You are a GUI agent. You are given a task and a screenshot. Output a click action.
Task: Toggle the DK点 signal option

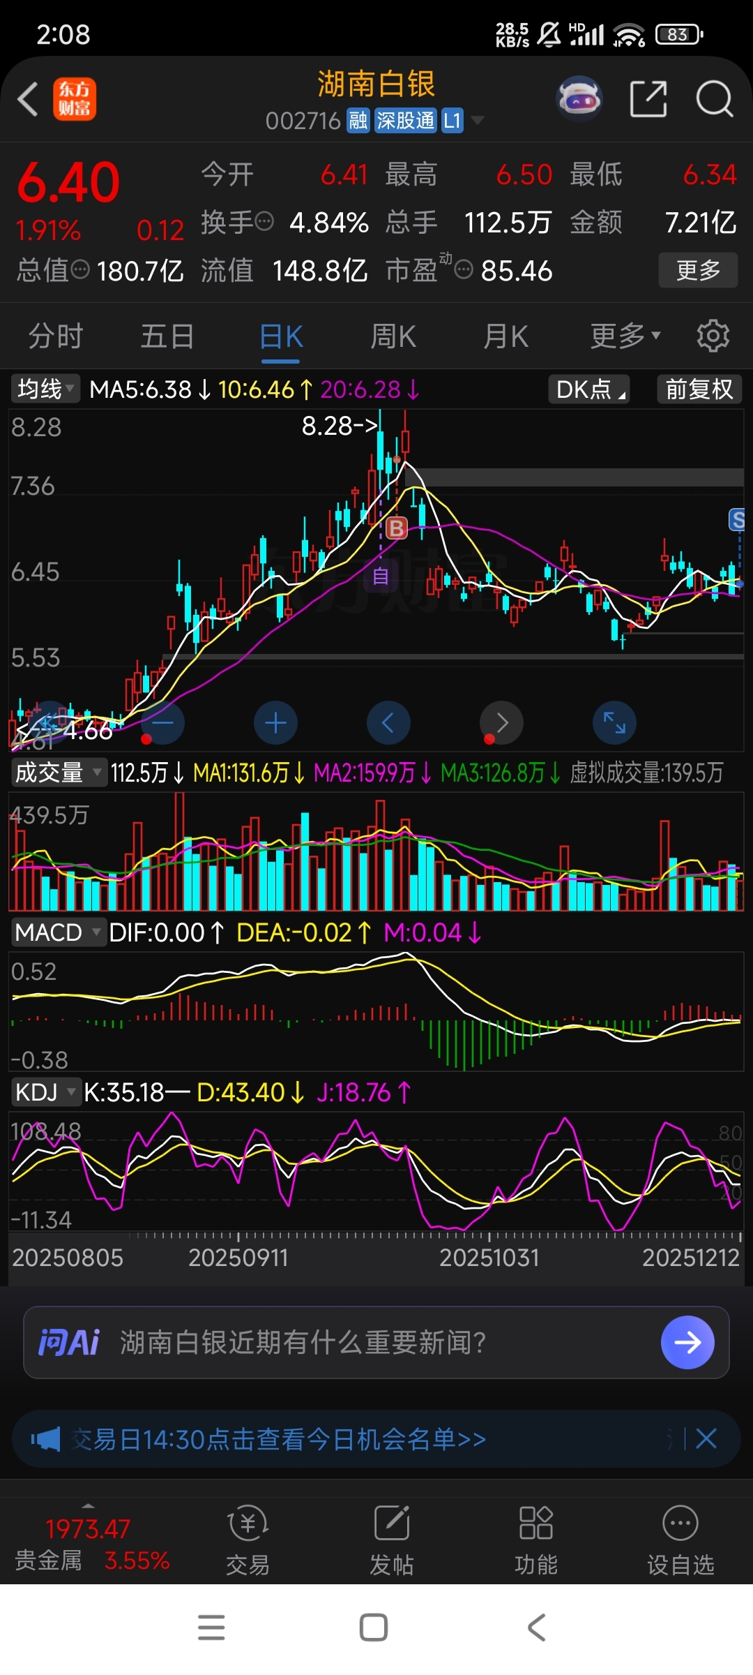tap(589, 389)
